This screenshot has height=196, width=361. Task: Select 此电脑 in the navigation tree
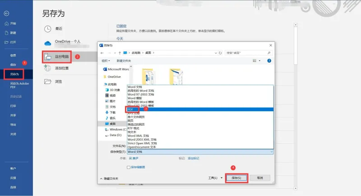coord(111,84)
